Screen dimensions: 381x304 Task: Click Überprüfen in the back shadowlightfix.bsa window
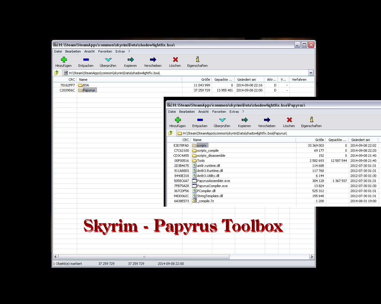coord(108,62)
